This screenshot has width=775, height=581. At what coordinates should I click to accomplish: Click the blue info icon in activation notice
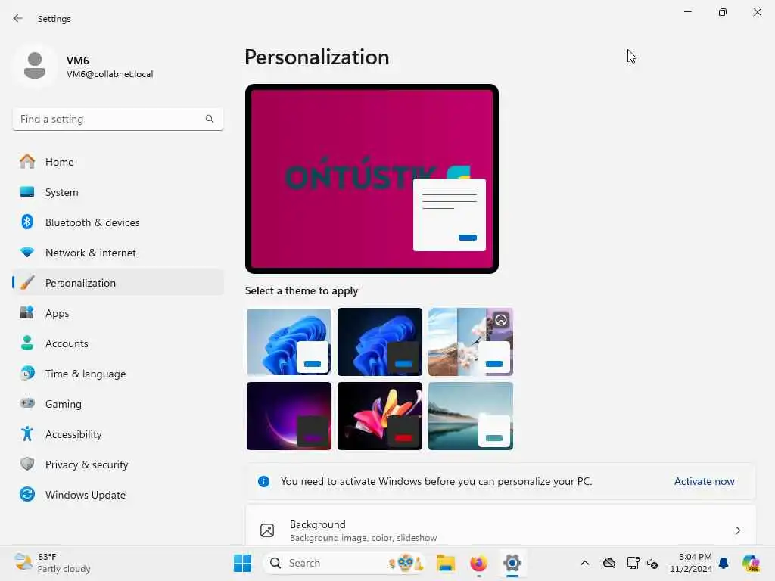264,481
